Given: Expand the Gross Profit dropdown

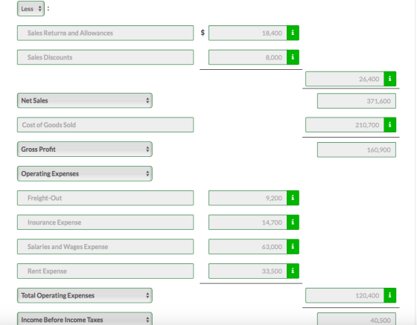Looking at the screenshot, I should pyautogui.click(x=85, y=149).
